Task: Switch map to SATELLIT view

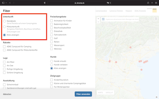Action: (x=109, y=93)
